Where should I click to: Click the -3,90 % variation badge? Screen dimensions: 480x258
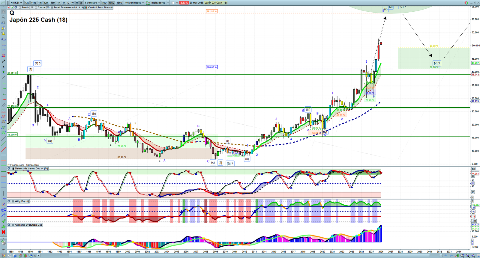[x=184, y=3]
